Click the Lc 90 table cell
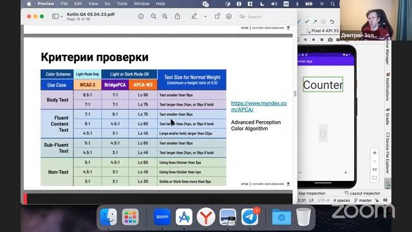Screen dimensions: 412x232 click(143, 95)
